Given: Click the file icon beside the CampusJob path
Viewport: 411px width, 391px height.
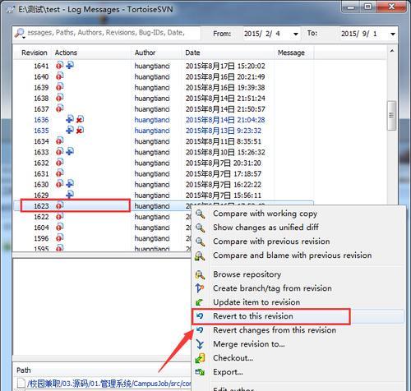Looking at the screenshot, I should [x=21, y=384].
